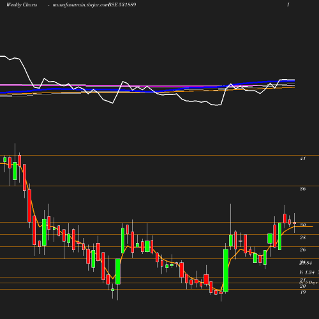This screenshot has width=319, height=319.
Task: Click the price axis label '20'
Action: click(x=302, y=286)
